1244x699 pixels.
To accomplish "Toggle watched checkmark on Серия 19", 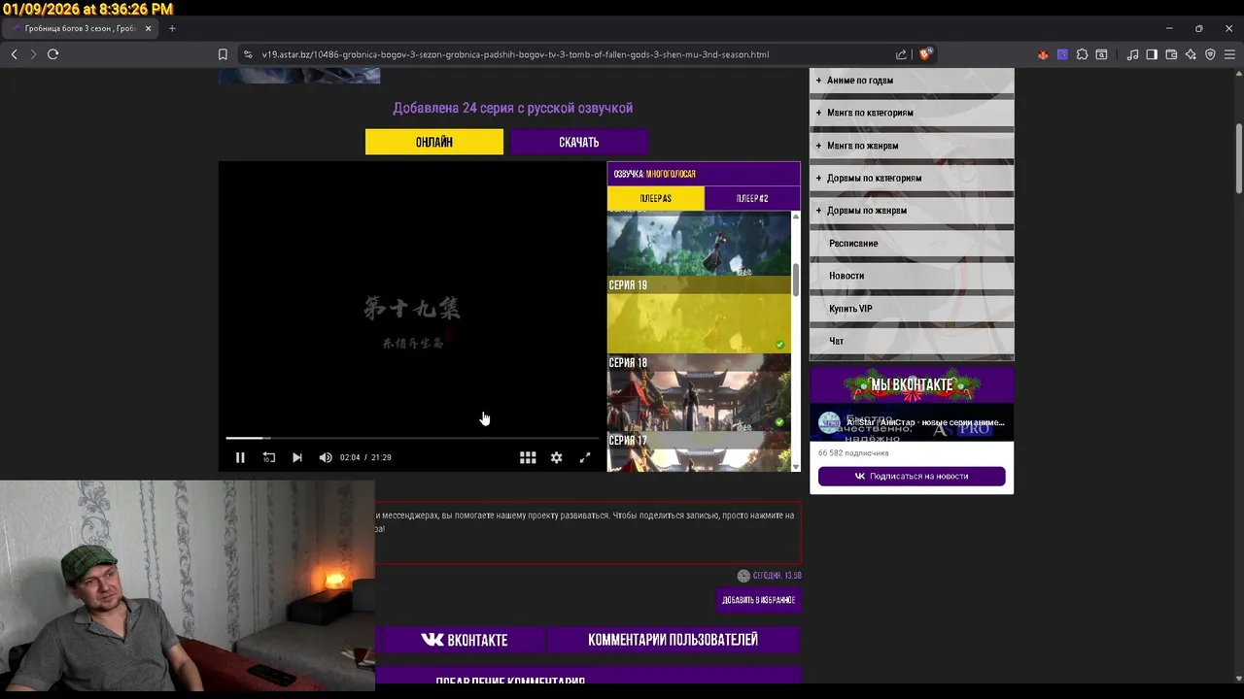I will pyautogui.click(x=779, y=345).
